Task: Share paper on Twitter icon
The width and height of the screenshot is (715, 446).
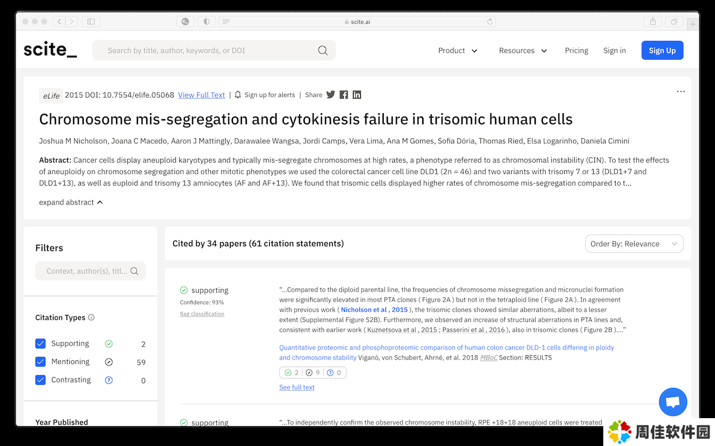Action: (x=331, y=95)
